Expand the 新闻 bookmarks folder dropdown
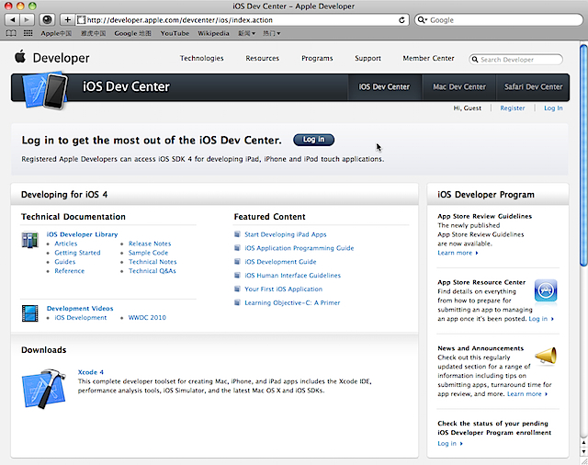This screenshot has height=465, width=588. tap(245, 33)
